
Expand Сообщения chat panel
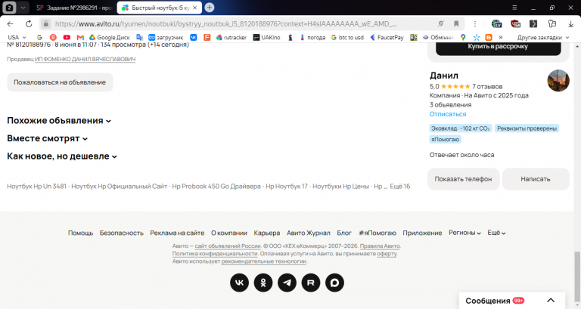tap(551, 301)
